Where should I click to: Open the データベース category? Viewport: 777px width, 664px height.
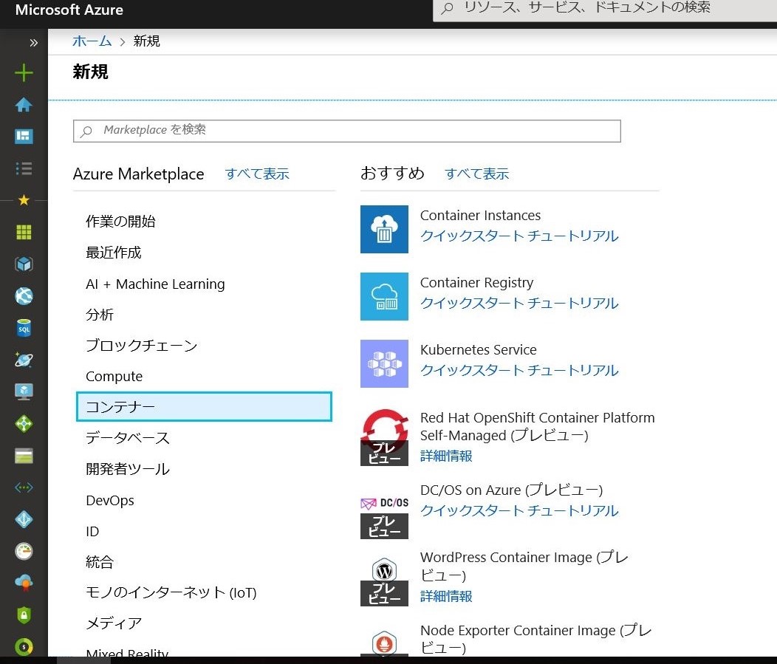pyautogui.click(x=128, y=437)
